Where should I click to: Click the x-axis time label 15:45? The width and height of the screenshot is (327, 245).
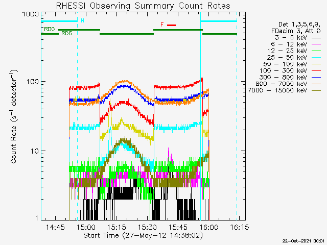(x=178, y=227)
